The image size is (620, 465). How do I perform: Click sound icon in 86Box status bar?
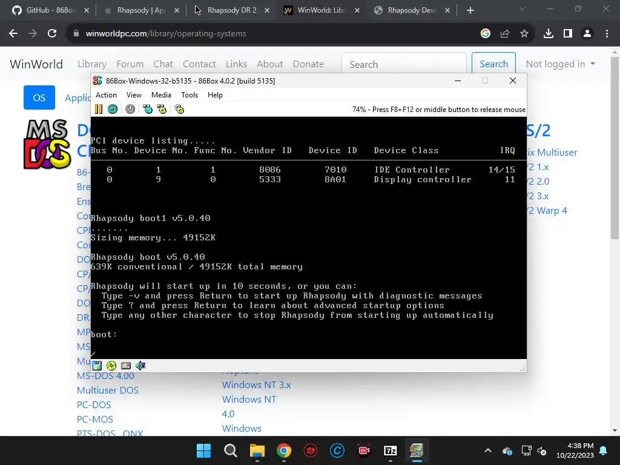coord(140,366)
